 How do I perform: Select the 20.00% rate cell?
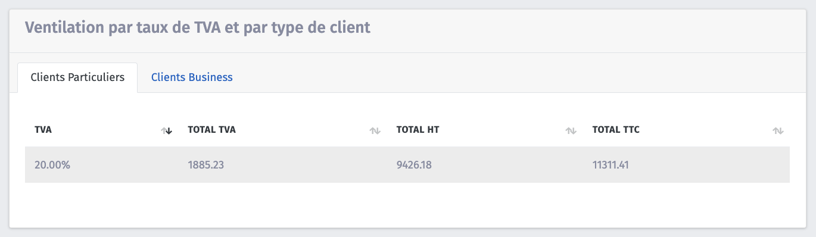click(52, 165)
